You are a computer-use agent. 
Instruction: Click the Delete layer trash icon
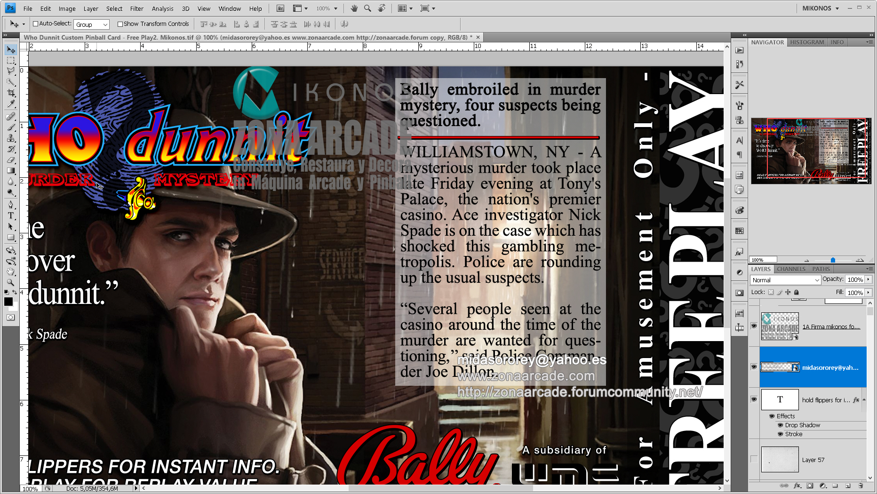click(x=861, y=486)
